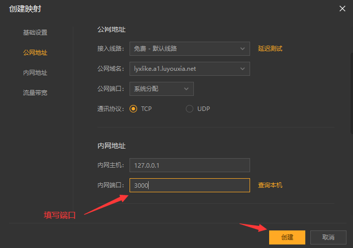Focus the 内网端口 input field
Viewport: 353px width, 248px height.
pyautogui.click(x=190, y=185)
